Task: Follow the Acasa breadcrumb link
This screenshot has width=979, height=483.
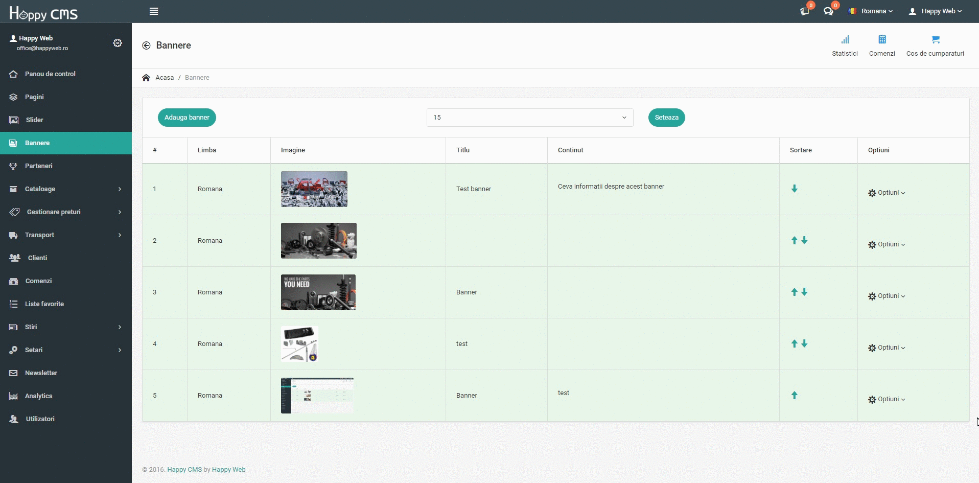Action: point(165,78)
